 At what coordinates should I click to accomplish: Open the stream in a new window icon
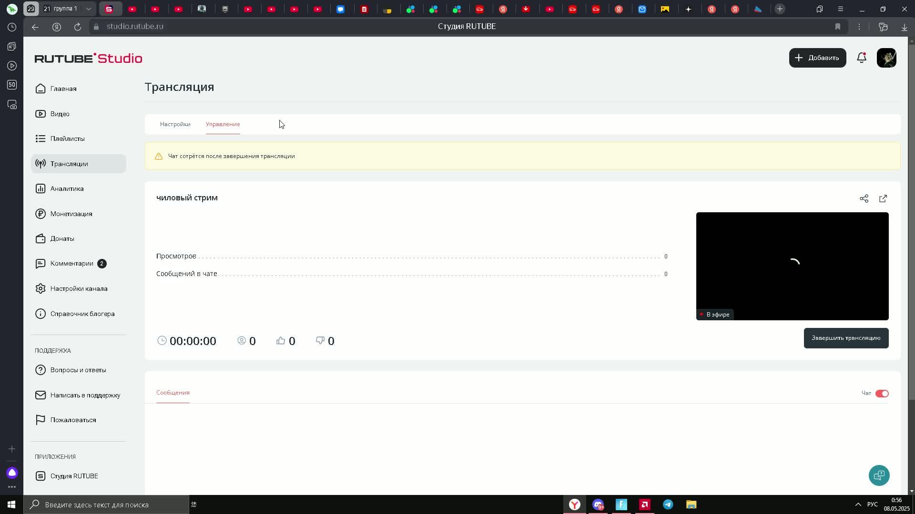pyautogui.click(x=883, y=198)
